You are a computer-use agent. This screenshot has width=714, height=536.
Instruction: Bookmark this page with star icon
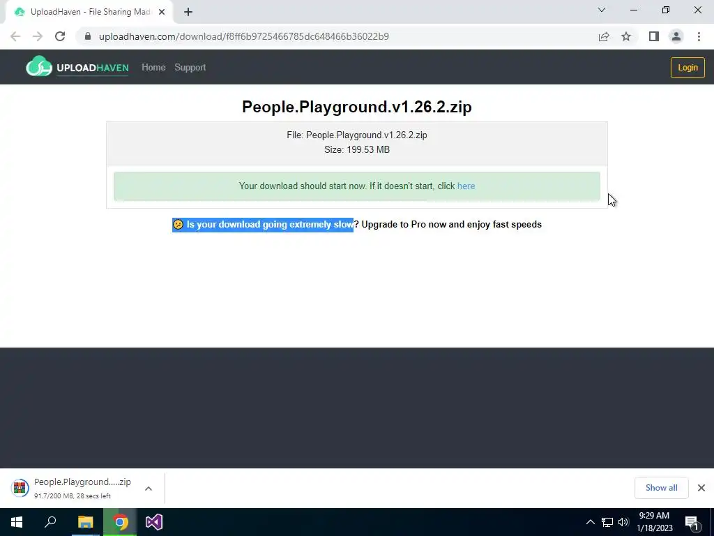[x=626, y=36]
